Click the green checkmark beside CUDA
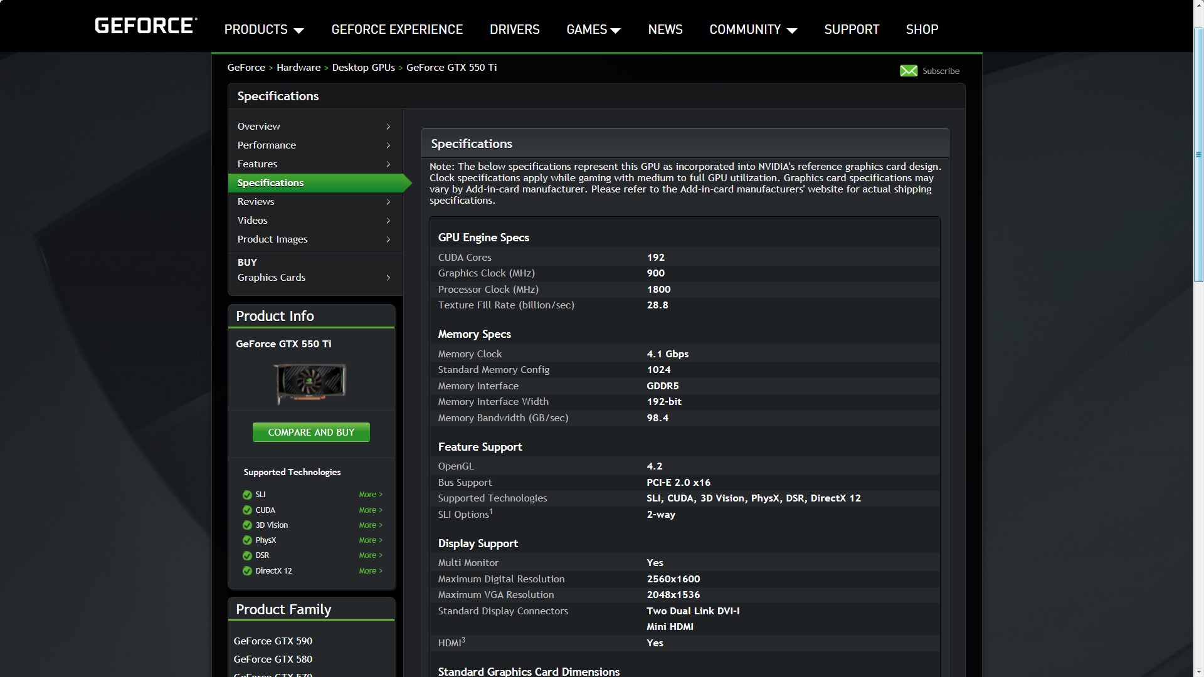This screenshot has width=1204, height=677. point(247,510)
